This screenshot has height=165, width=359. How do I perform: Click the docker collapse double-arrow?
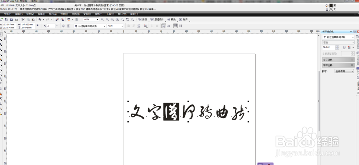click(x=351, y=31)
